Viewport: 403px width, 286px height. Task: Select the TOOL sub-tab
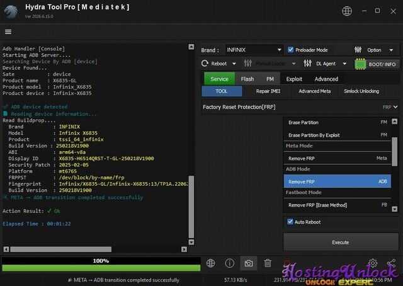[222, 91]
